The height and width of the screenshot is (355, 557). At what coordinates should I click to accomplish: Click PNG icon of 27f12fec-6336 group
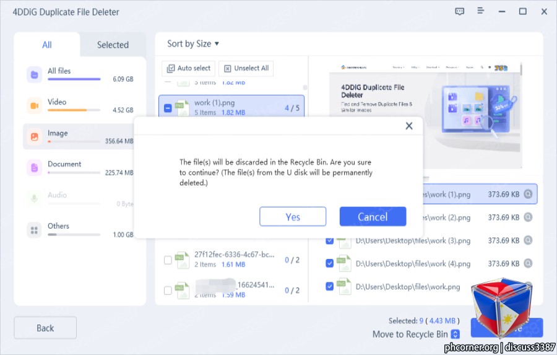[183, 260]
